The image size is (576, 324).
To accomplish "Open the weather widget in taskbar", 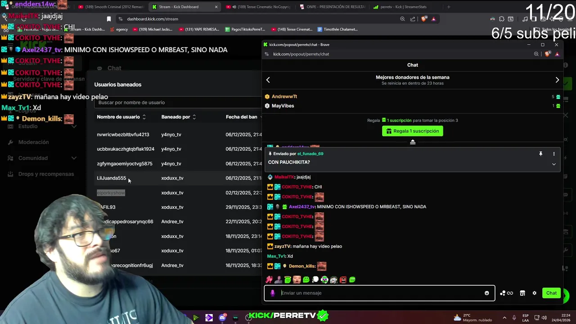I will pos(473,318).
